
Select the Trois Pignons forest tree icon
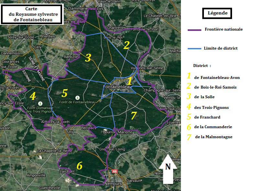tap(40, 103)
